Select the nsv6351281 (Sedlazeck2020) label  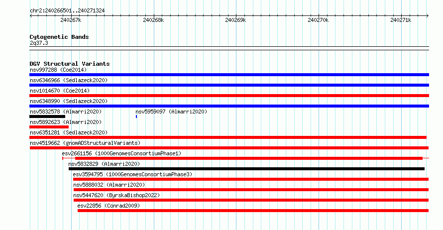69,132
